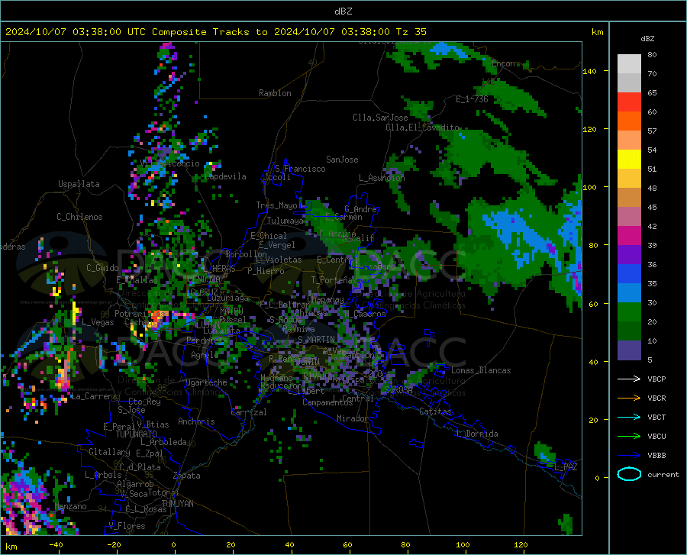Click the green VBCU arrow in the legend
This screenshot has width=687, height=555.
tap(629, 436)
